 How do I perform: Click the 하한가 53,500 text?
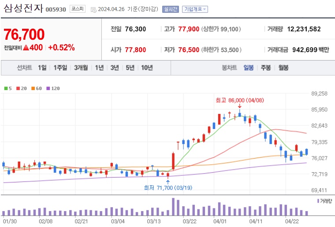[x=221, y=50]
